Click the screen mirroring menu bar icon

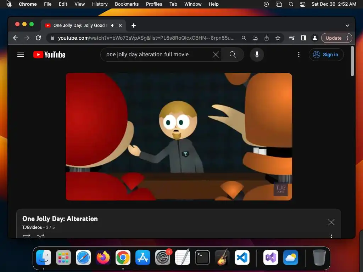[279, 4]
